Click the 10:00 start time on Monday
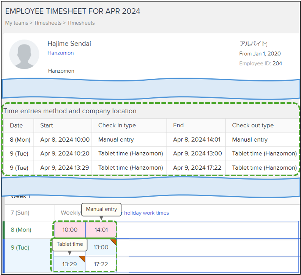The width and height of the screenshot is (301, 275). 69,230
